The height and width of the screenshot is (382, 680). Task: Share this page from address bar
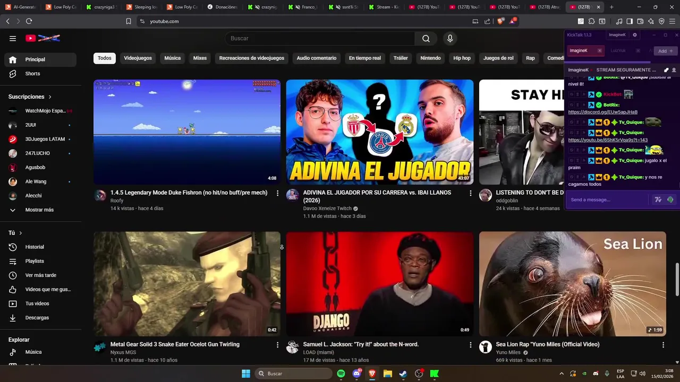[x=487, y=21]
